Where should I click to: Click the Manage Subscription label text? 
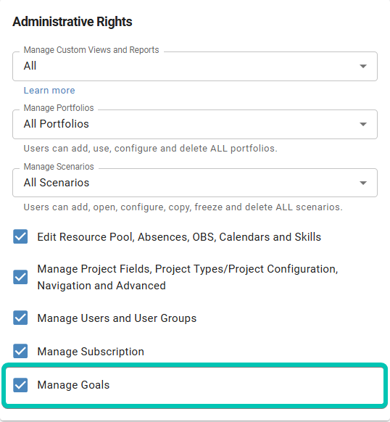(91, 352)
